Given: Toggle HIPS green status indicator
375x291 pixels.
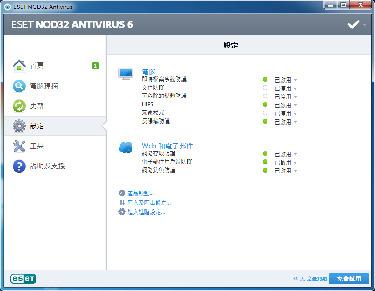Looking at the screenshot, I should [265, 104].
